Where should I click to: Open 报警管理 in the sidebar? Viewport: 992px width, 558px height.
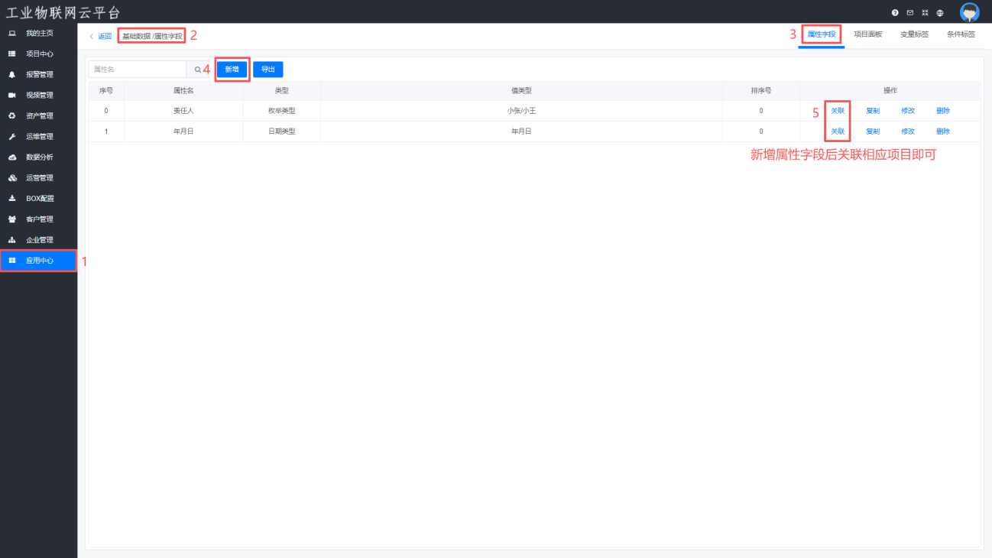[x=39, y=75]
